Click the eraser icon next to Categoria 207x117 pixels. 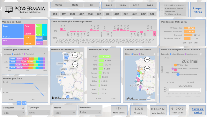[23, 108]
